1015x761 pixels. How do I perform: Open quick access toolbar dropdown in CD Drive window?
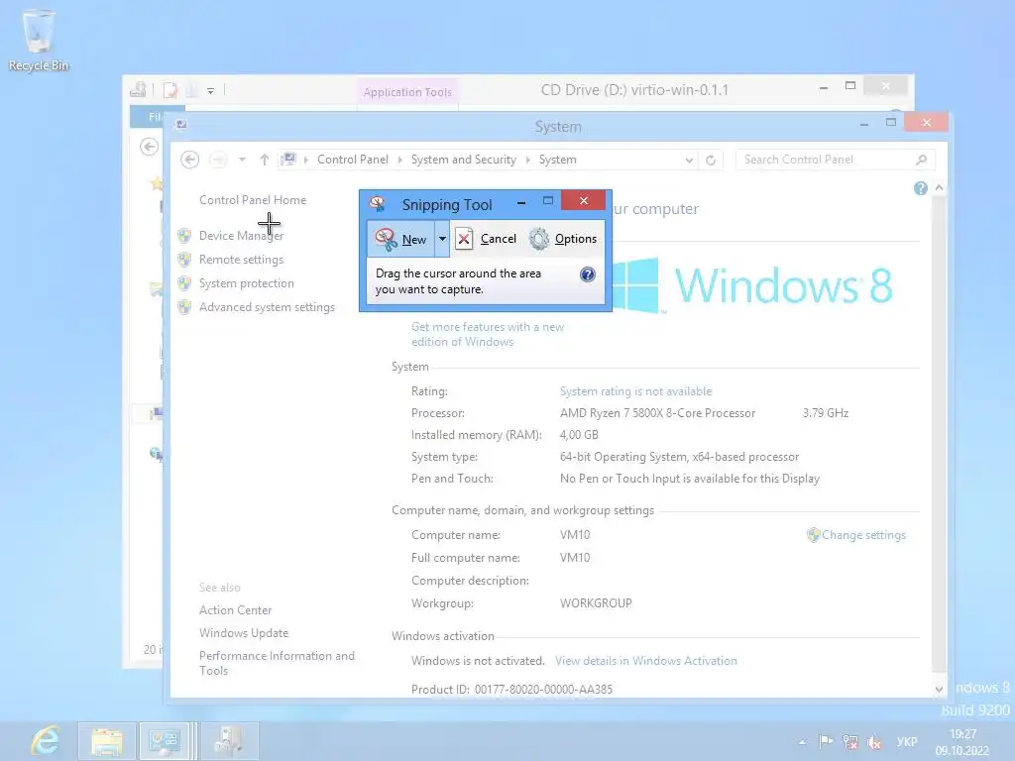[x=210, y=90]
